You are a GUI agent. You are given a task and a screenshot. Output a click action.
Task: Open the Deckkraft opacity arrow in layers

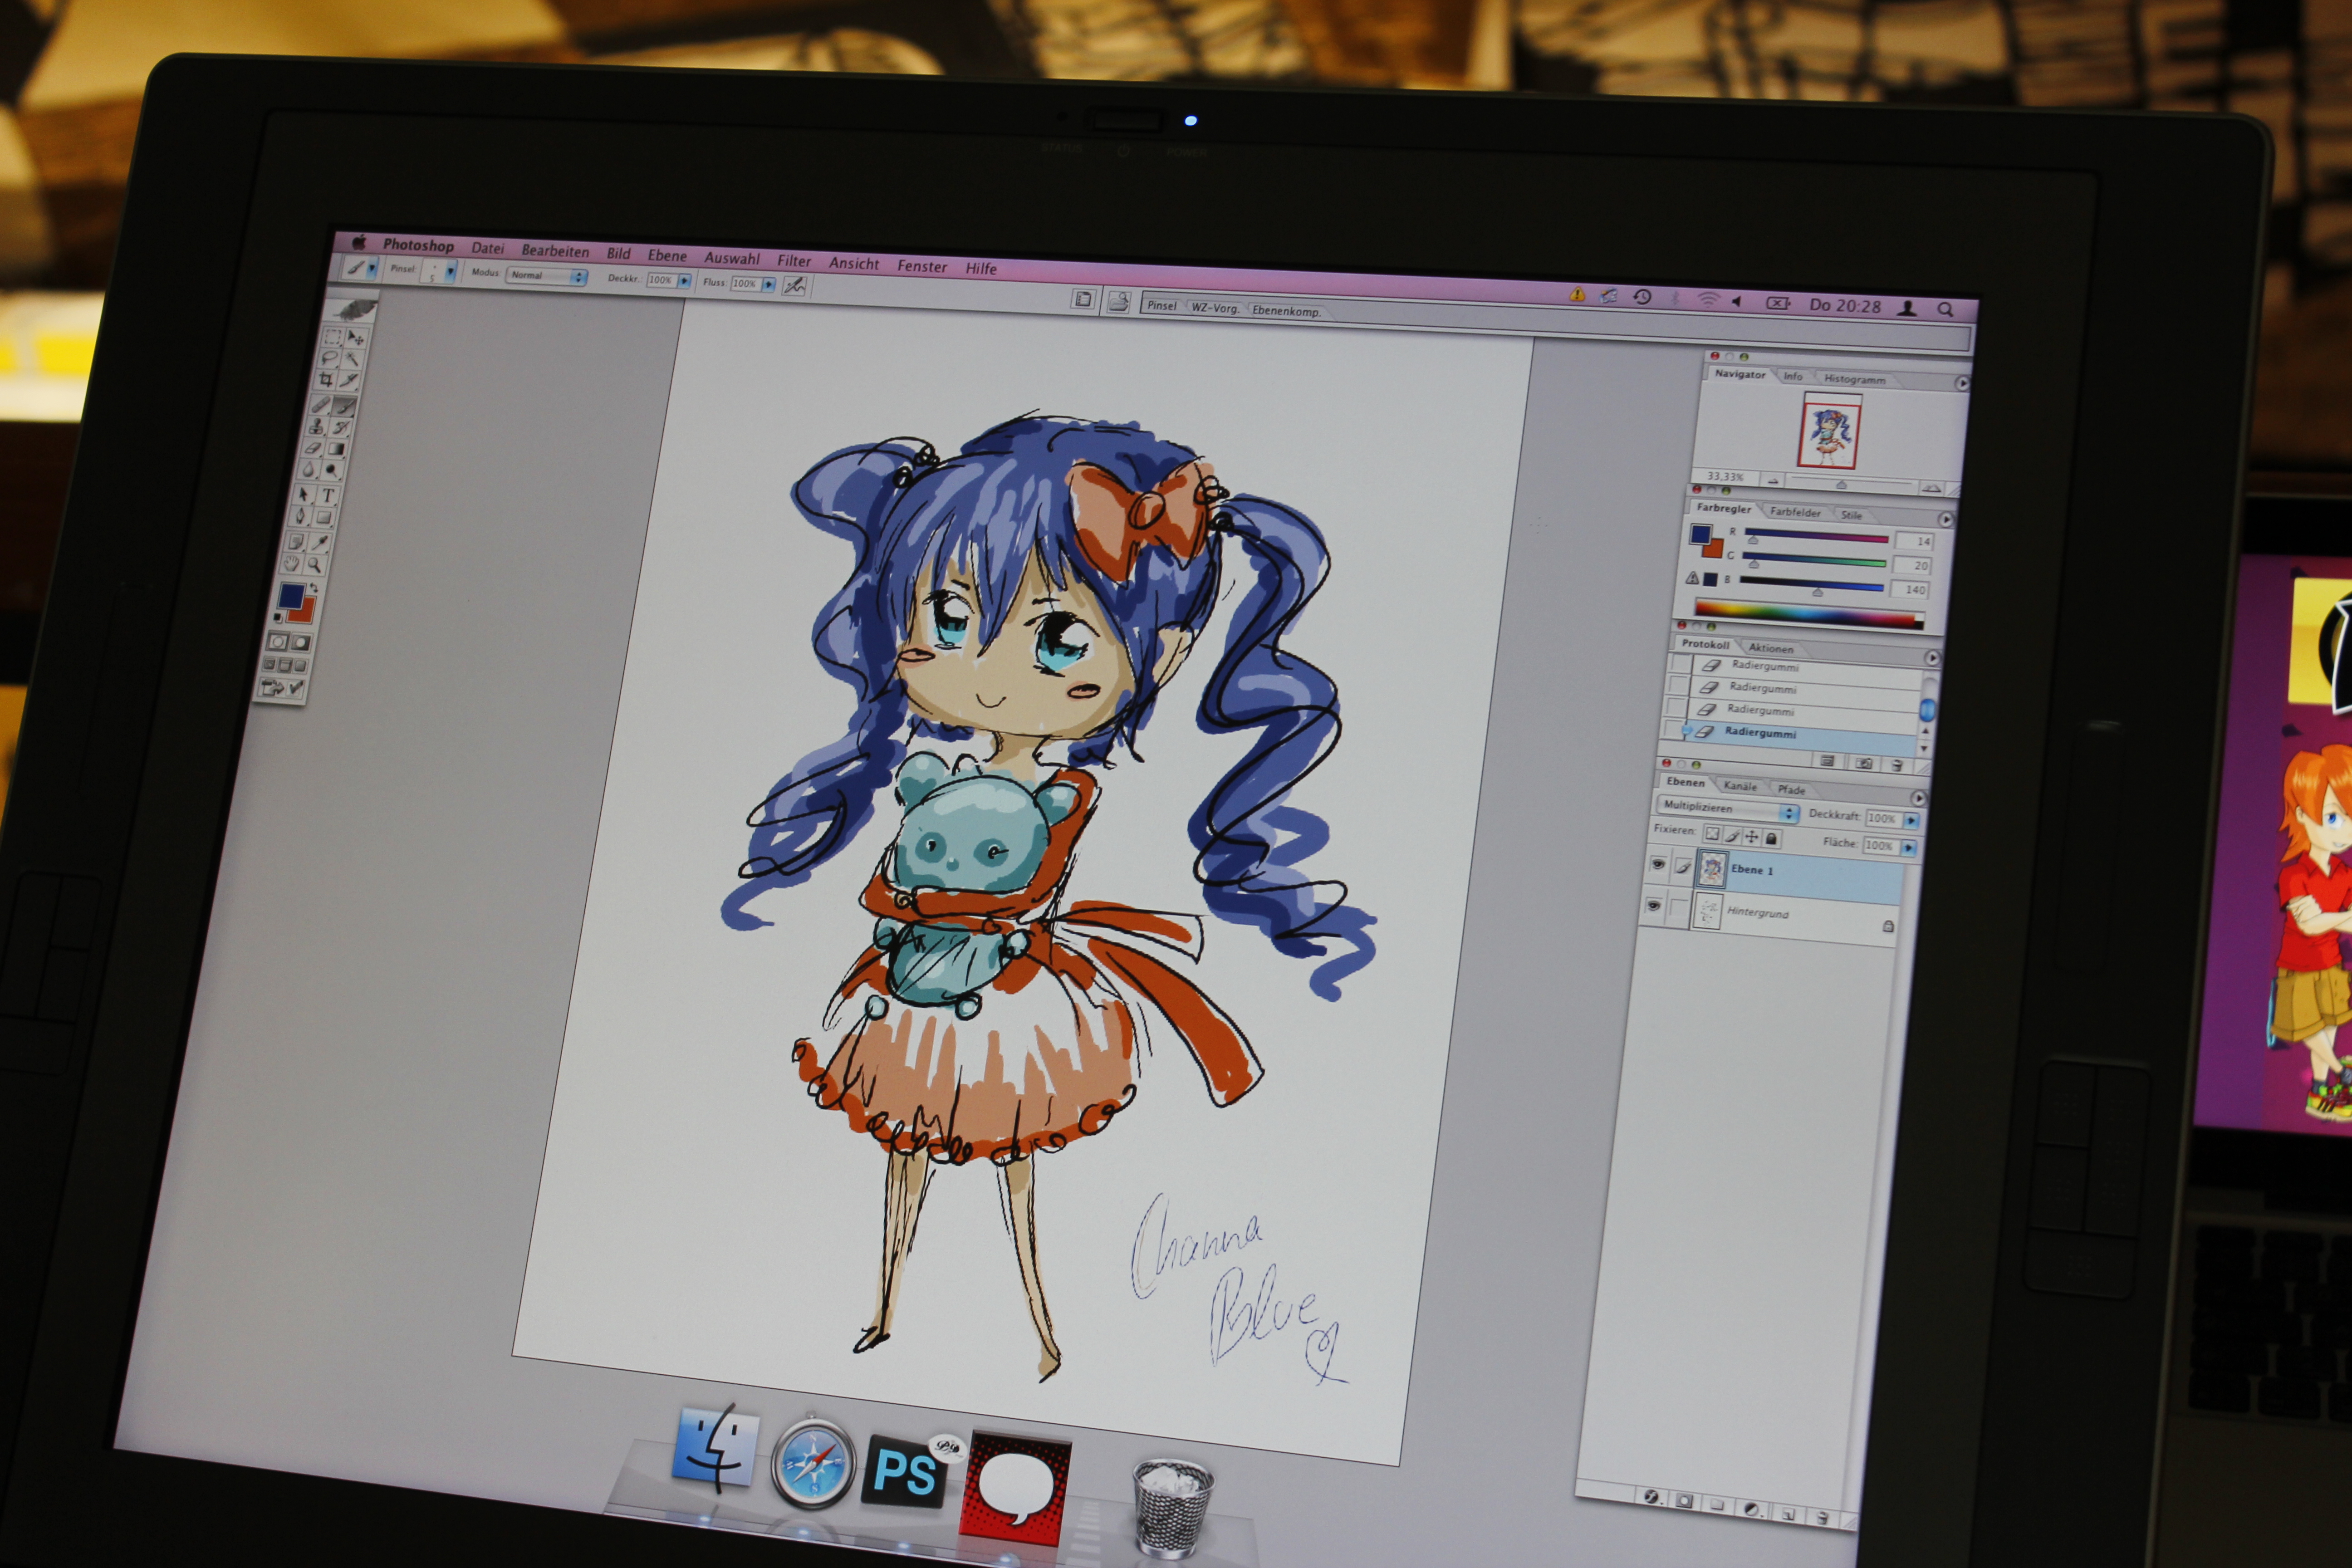pos(1911,820)
